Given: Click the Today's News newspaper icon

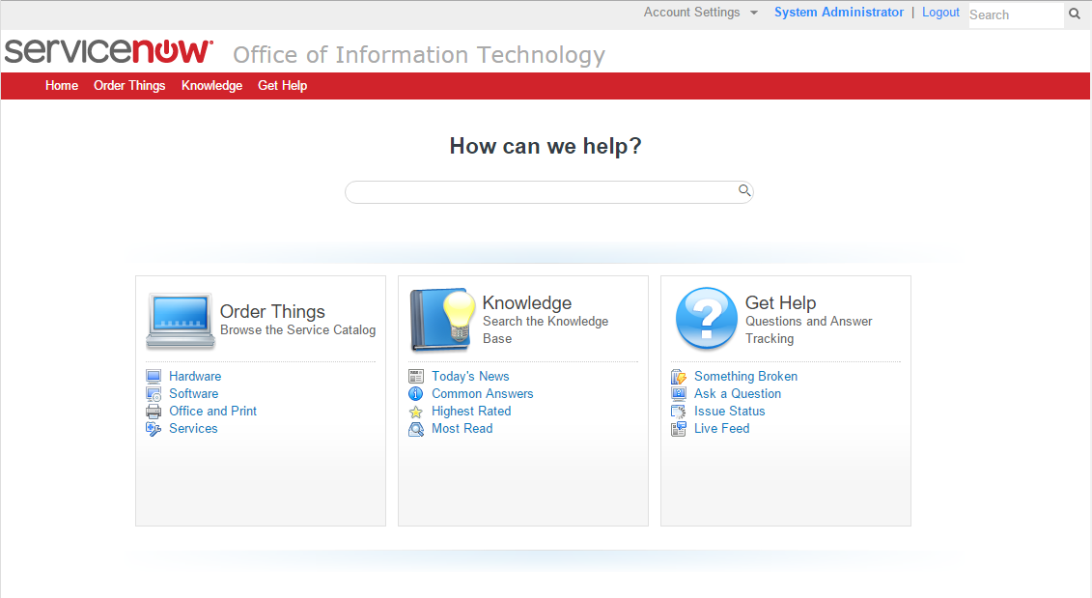Looking at the screenshot, I should (416, 377).
